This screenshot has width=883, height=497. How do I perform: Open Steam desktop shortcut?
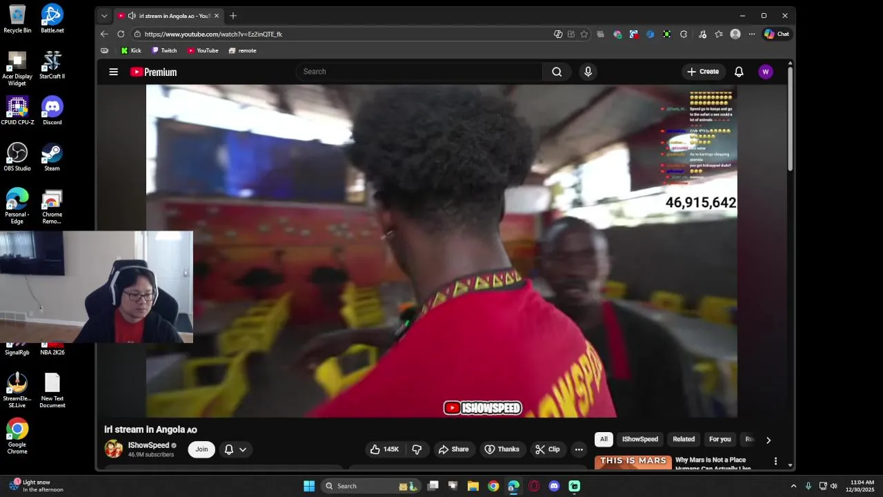pos(52,157)
